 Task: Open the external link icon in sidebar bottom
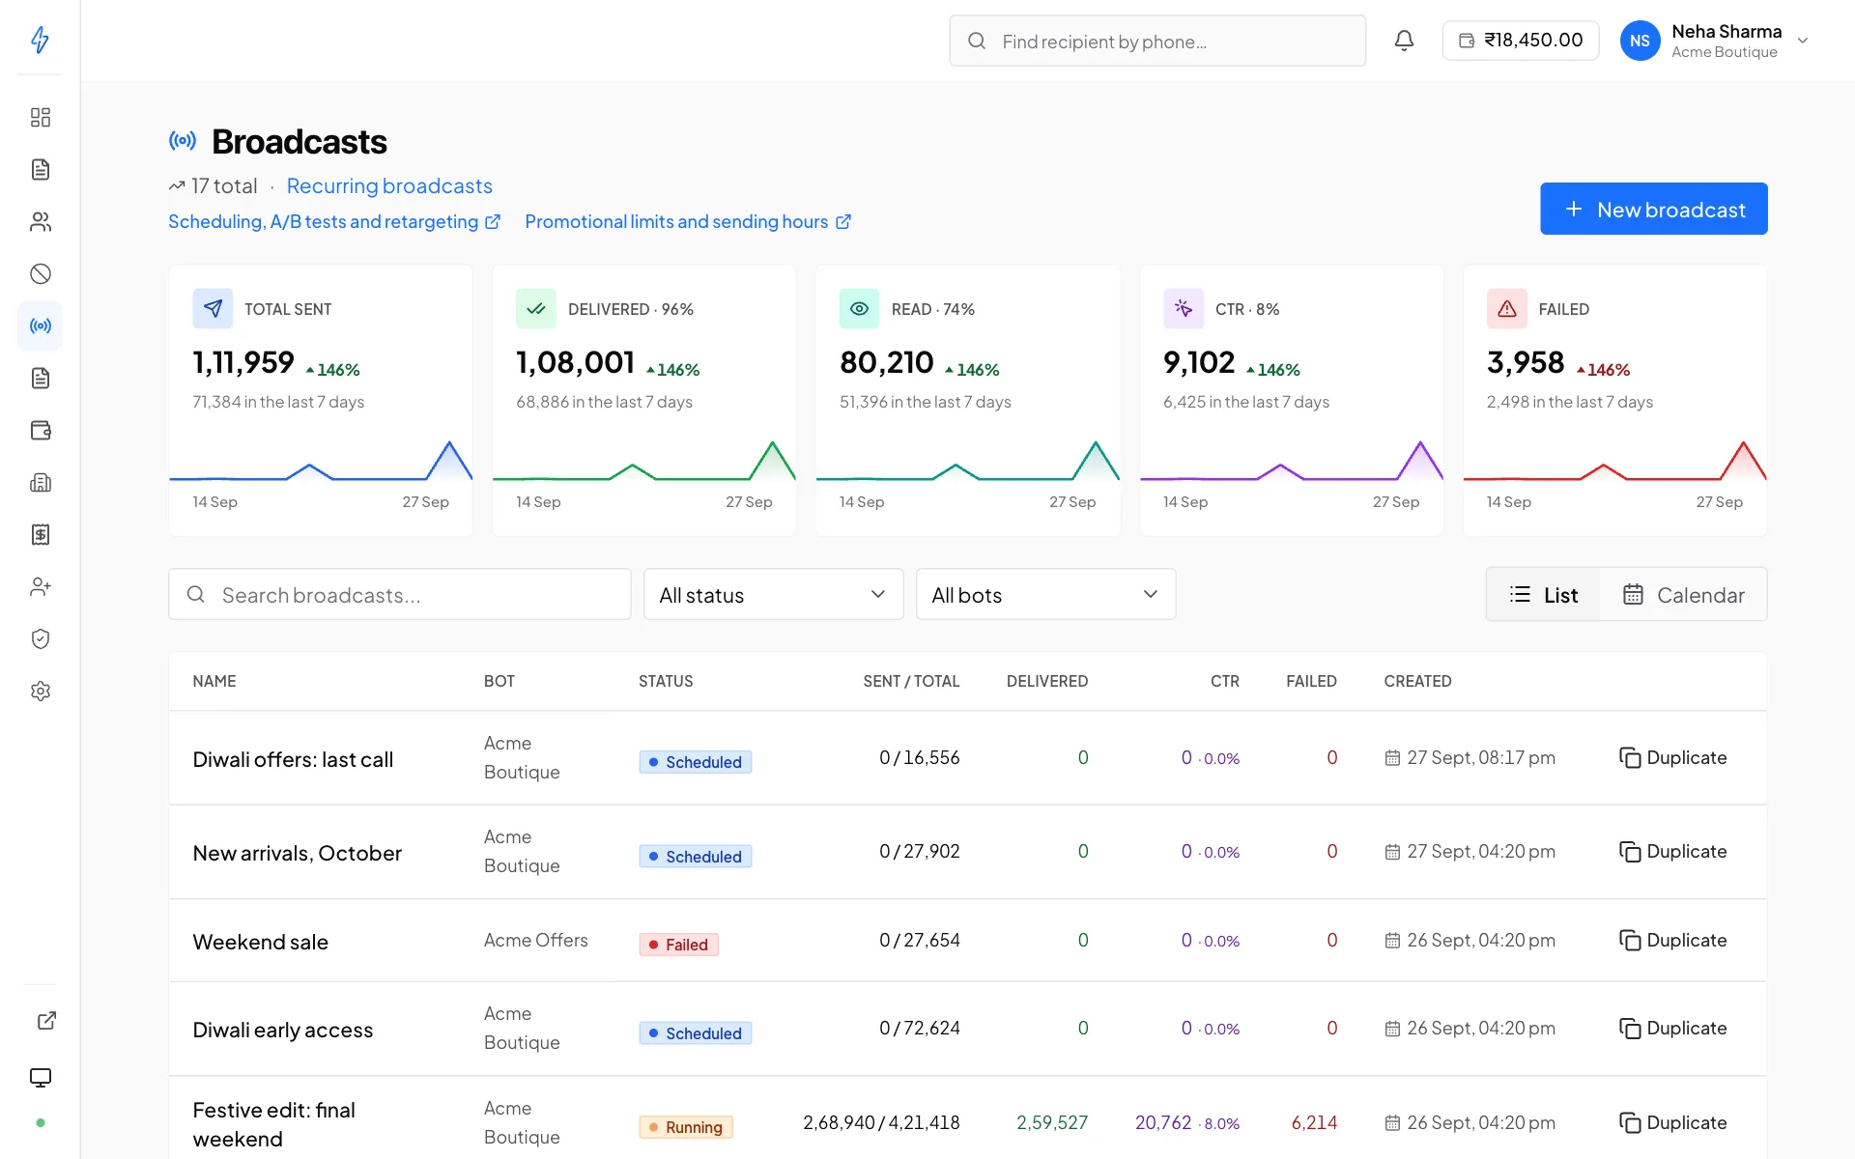(x=46, y=1021)
